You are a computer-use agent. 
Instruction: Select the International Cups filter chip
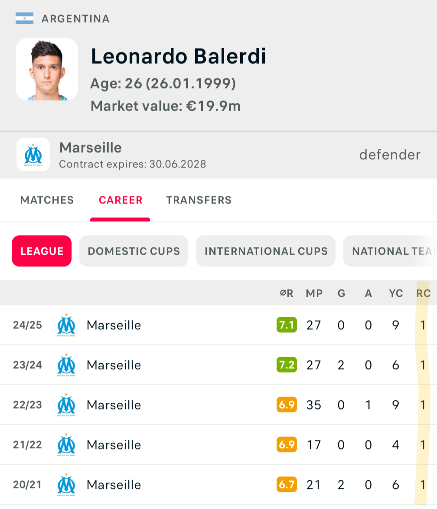coord(266,251)
